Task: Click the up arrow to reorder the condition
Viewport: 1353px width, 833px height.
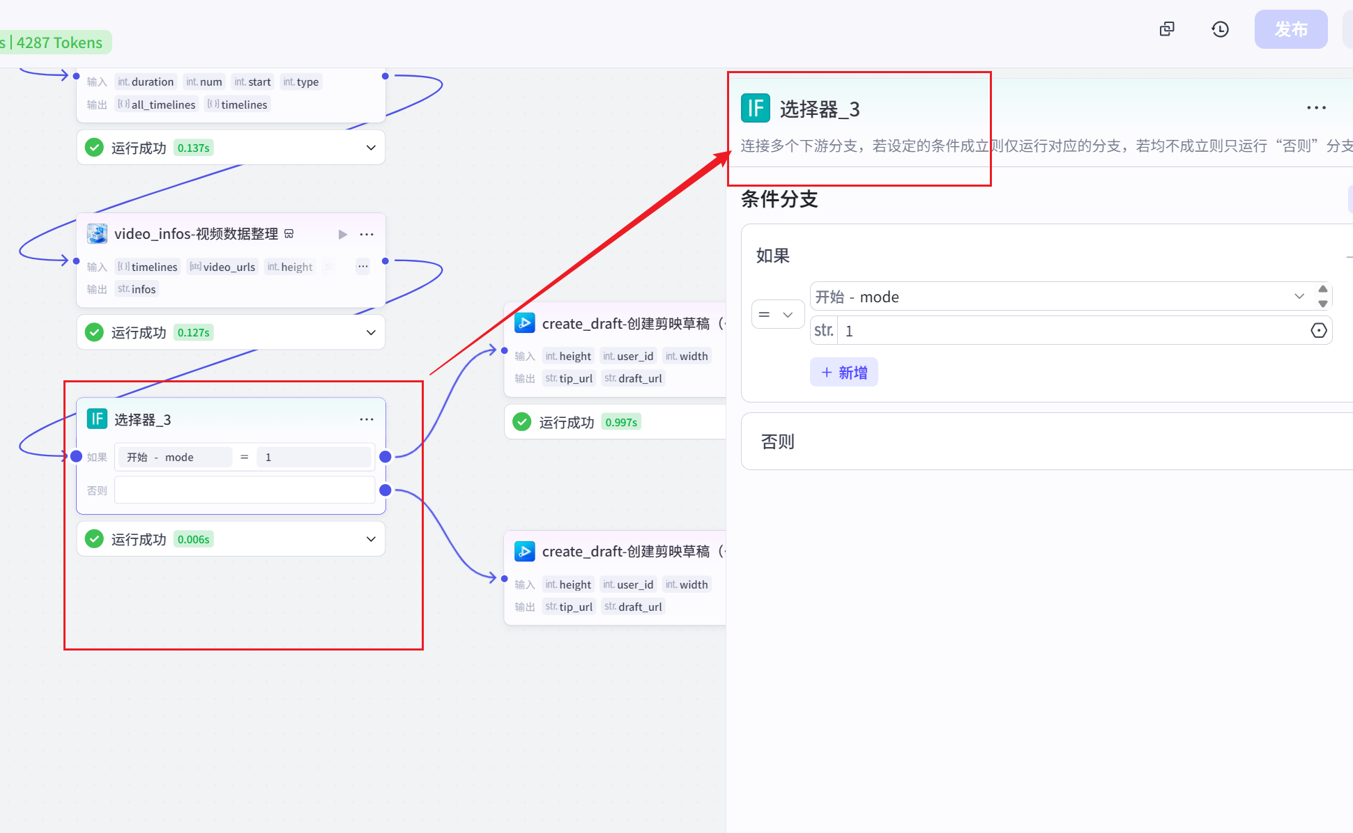Action: 1323,290
